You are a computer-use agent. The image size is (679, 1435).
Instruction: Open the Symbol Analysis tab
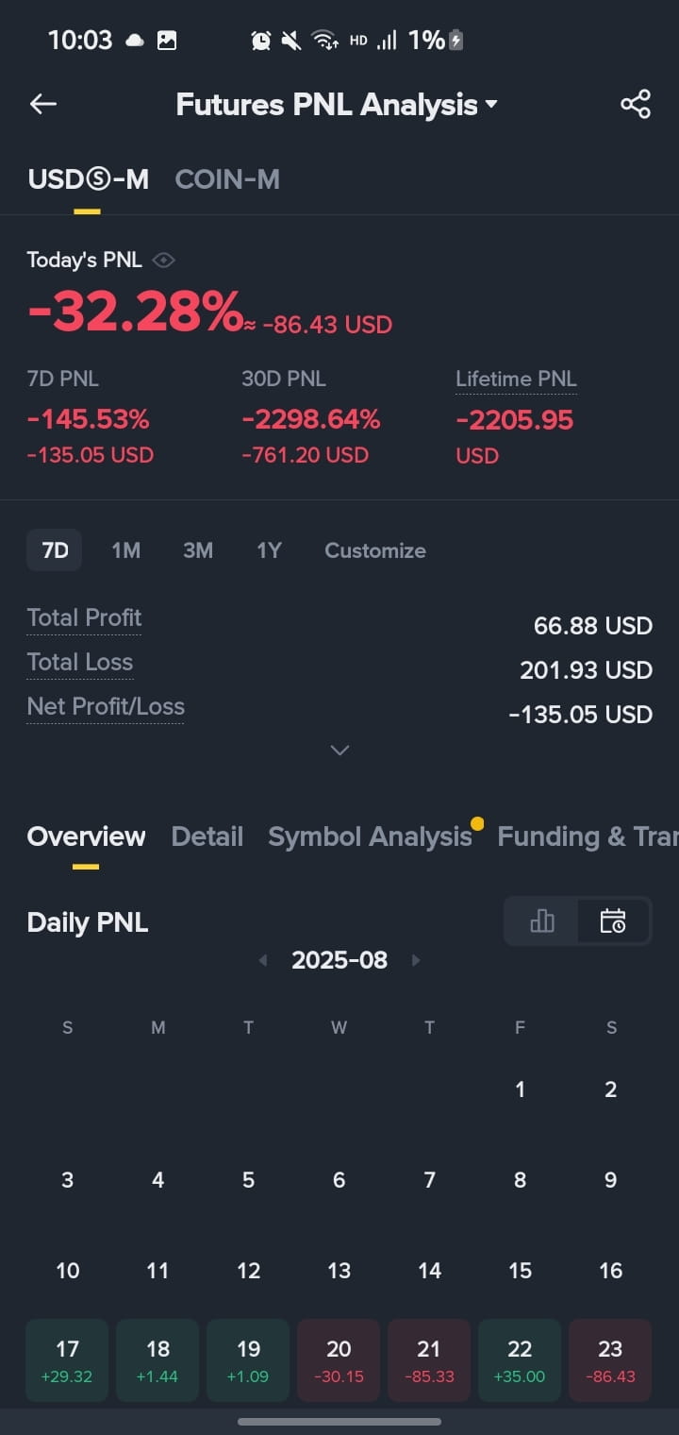[370, 836]
